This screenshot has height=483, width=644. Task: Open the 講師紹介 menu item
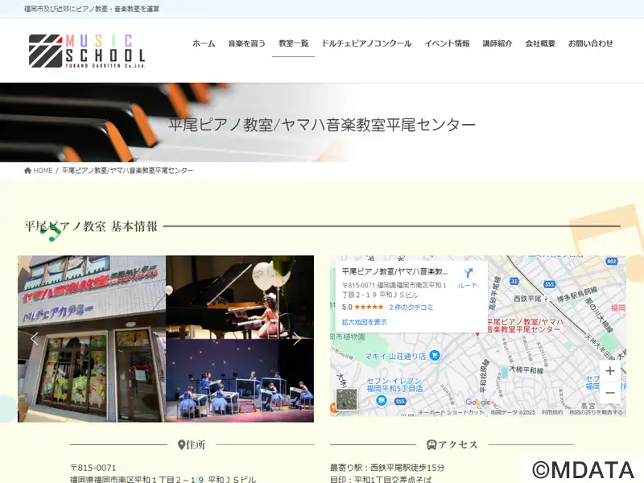point(497,43)
